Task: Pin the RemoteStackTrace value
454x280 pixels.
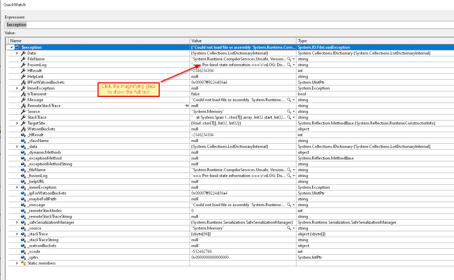Action: pos(186,105)
